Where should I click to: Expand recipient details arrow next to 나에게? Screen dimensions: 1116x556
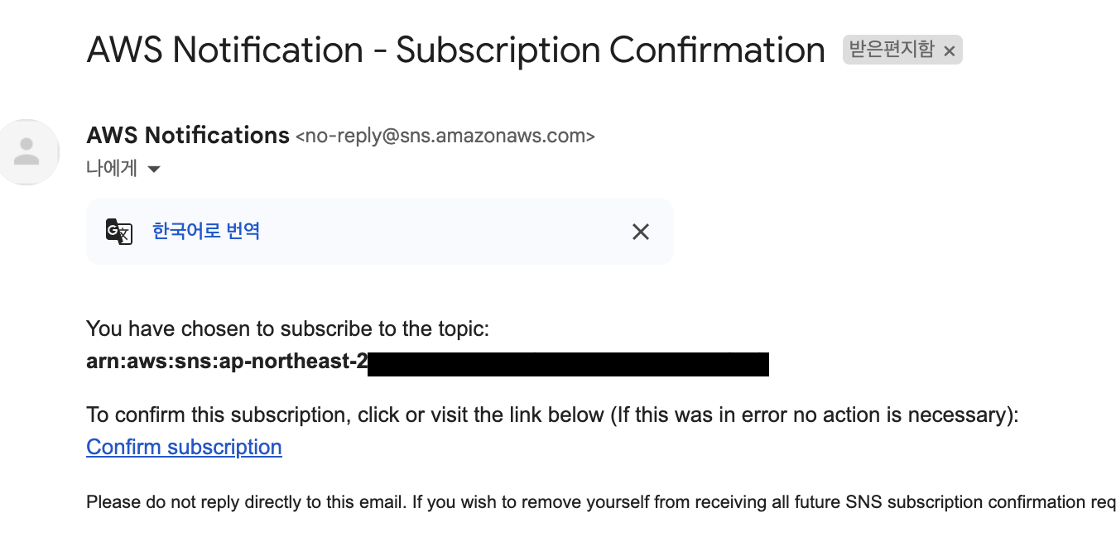click(153, 170)
